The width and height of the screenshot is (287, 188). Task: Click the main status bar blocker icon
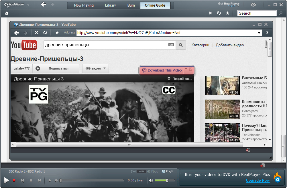[x=263, y=165]
